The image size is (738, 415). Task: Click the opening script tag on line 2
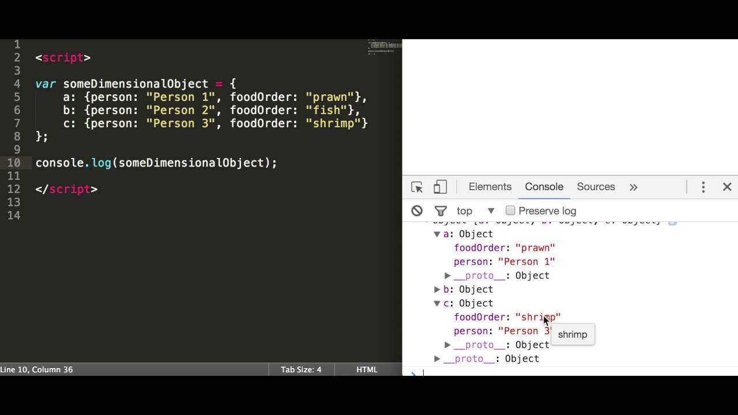[x=63, y=58]
